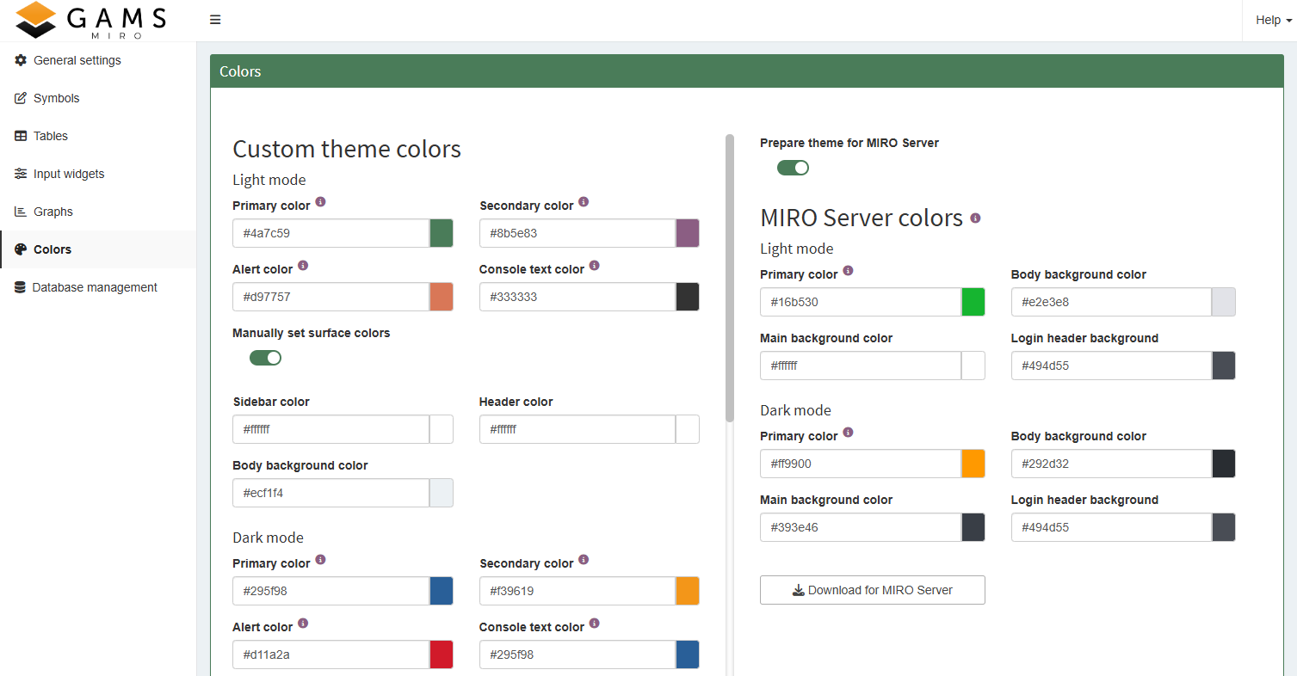This screenshot has width=1297, height=676.
Task: Click info icon next to dark mode Console text color
Action: [x=595, y=624]
